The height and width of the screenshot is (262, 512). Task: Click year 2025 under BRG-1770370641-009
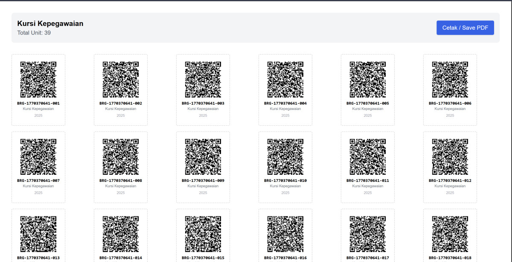pos(203,193)
